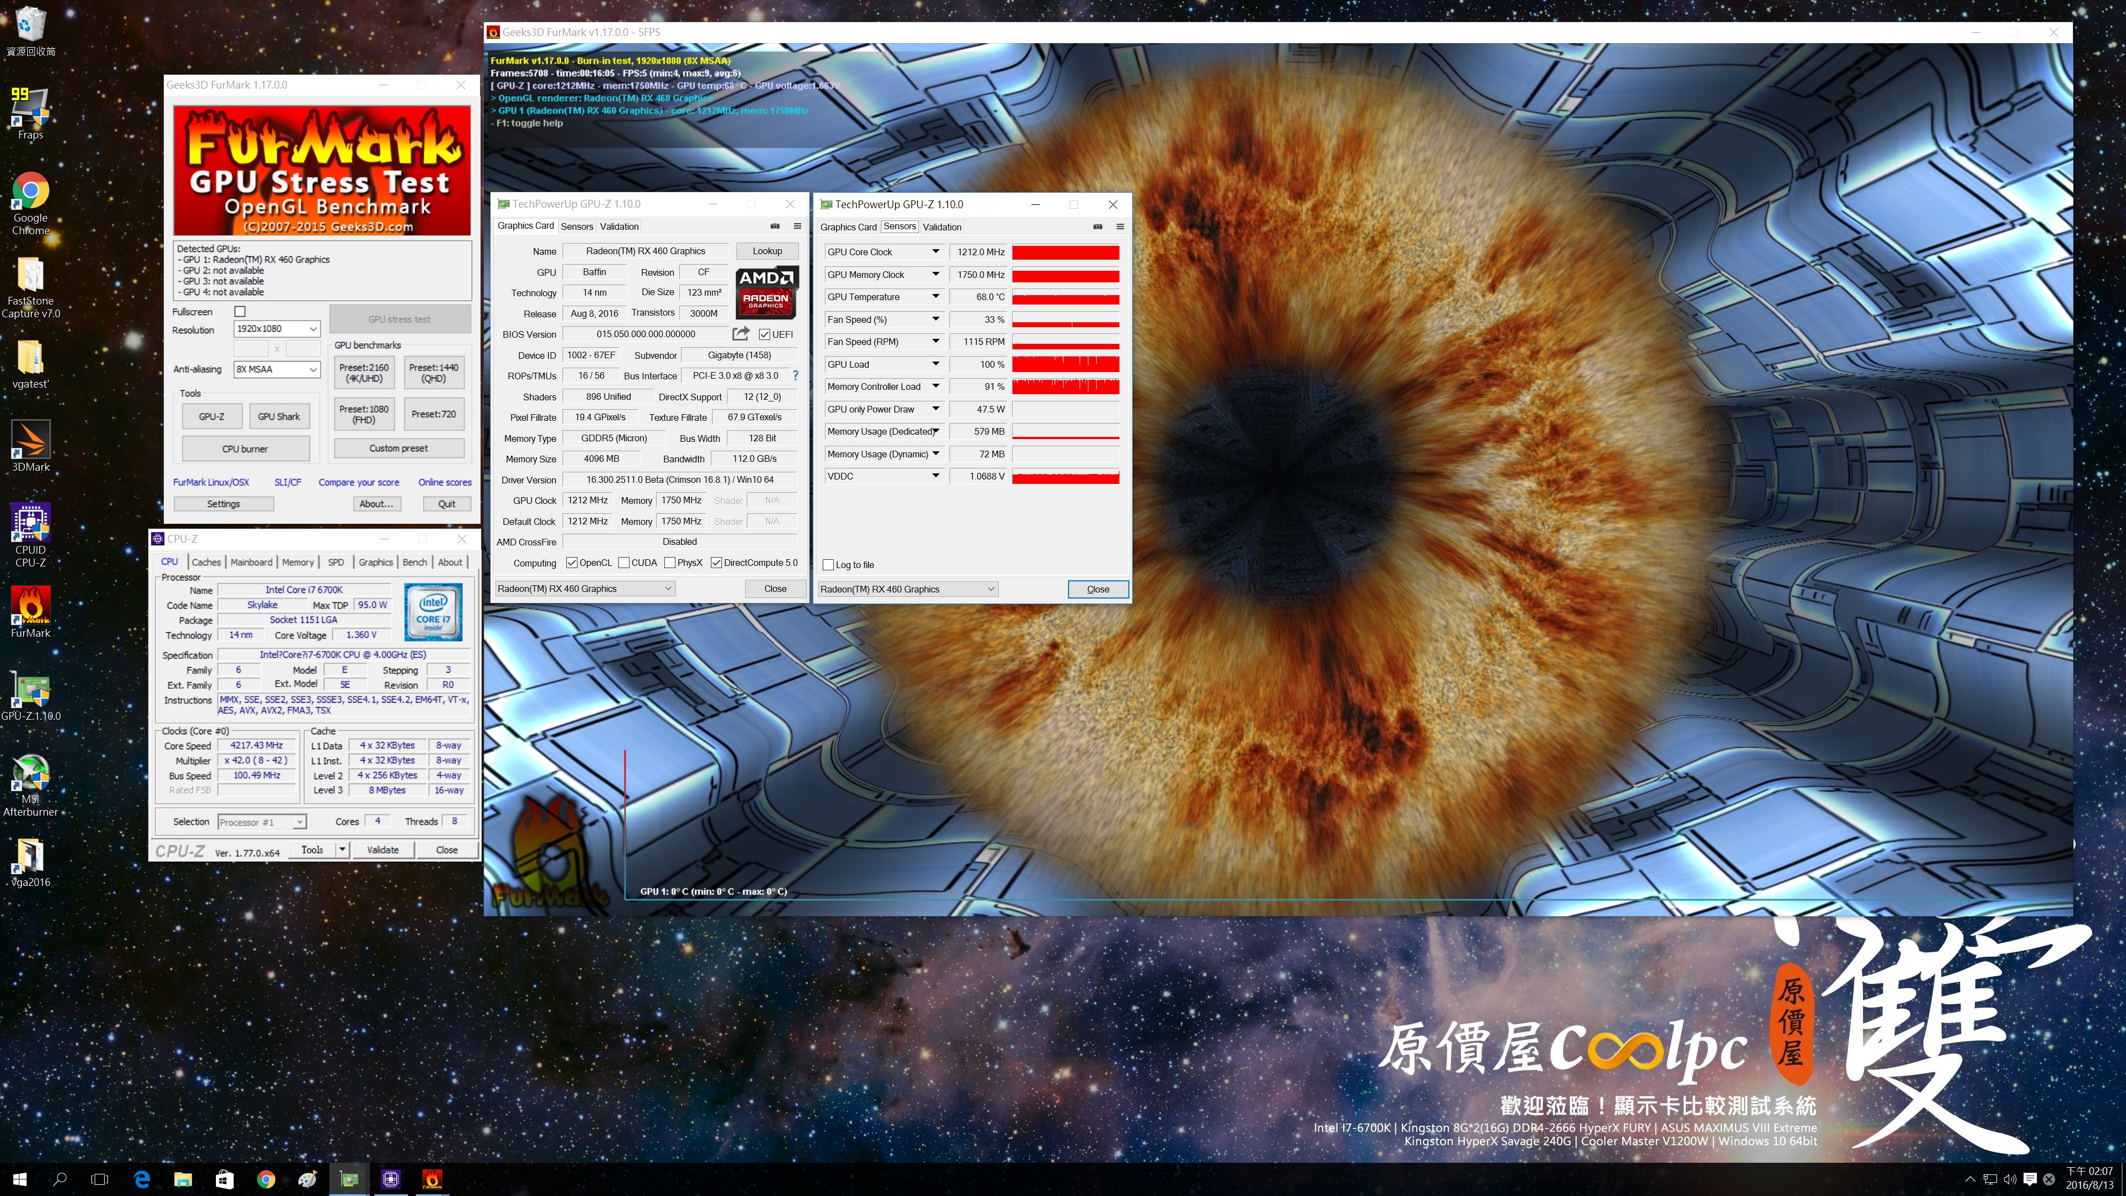The width and height of the screenshot is (2126, 1196).
Task: Open the Google Chrome desktop icon
Action: pos(30,203)
